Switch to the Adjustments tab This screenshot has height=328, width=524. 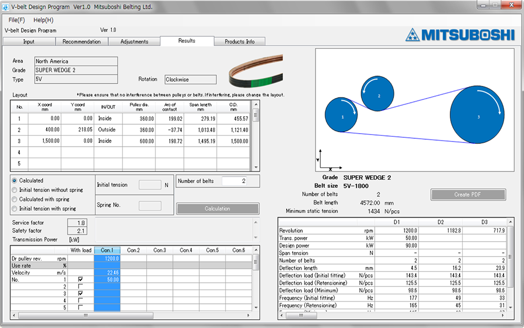pyautogui.click(x=134, y=41)
